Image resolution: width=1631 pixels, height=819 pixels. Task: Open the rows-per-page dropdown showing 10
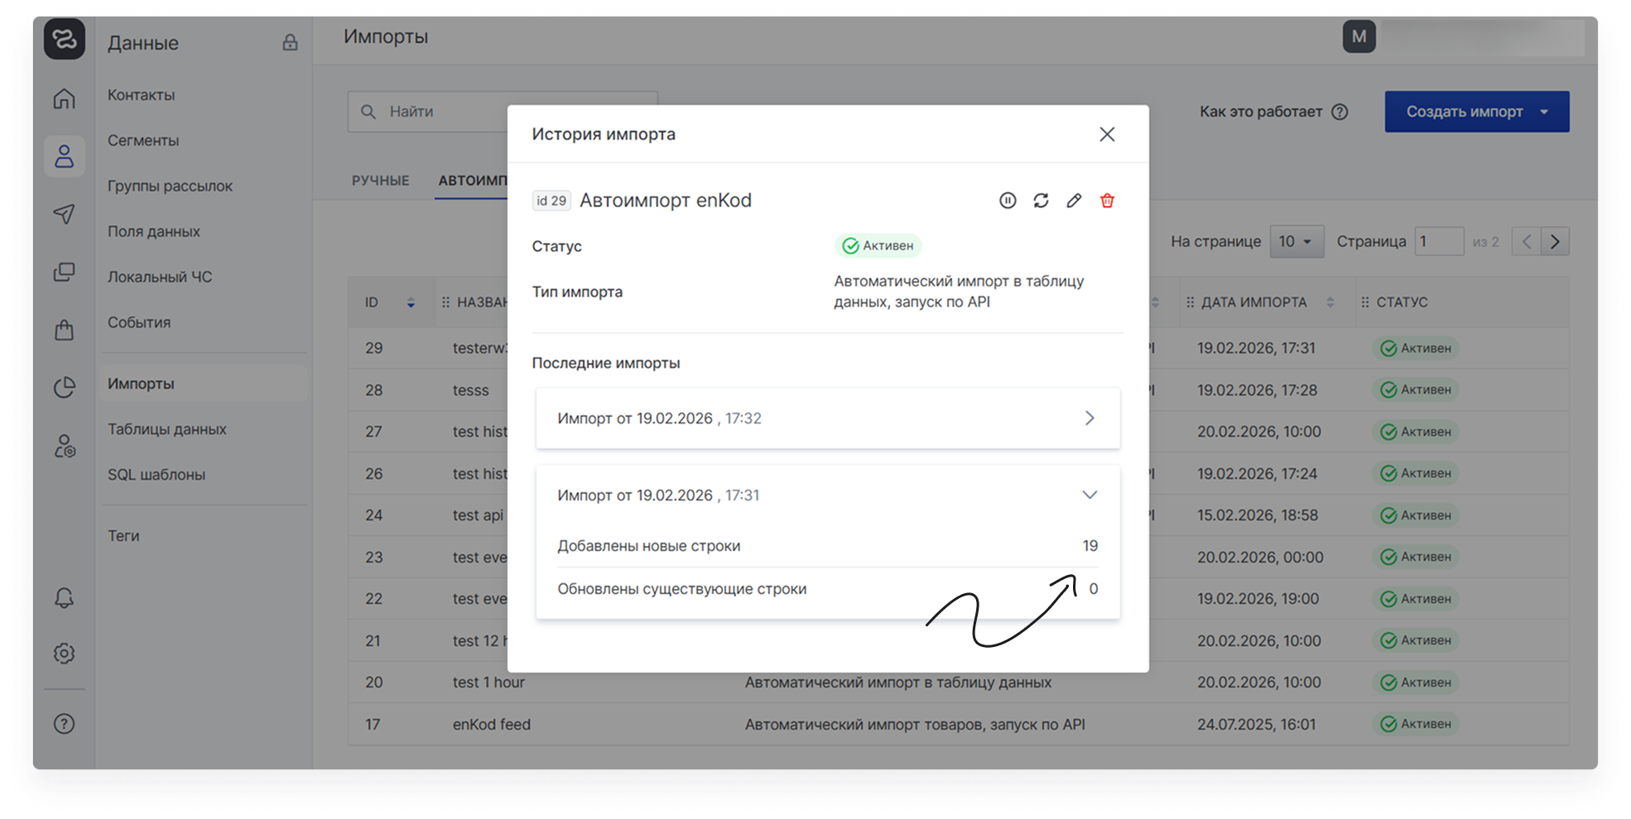pos(1296,242)
